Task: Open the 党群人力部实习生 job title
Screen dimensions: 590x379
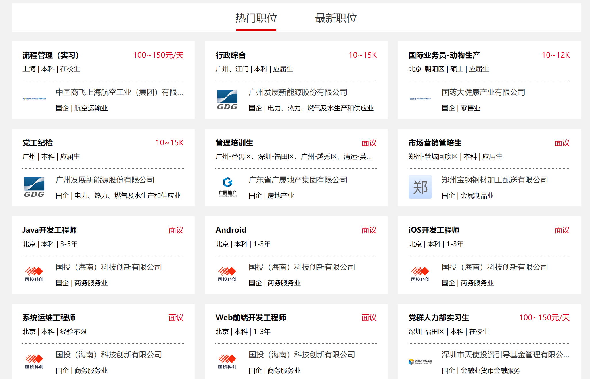Action: [x=438, y=318]
